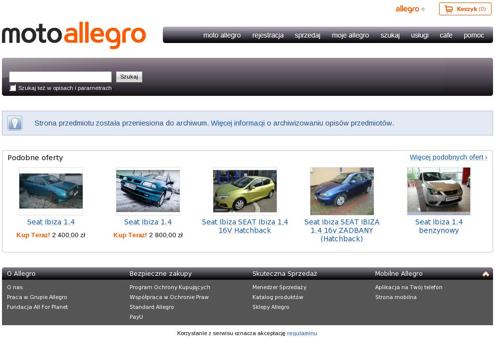Open thumbnail of Seat Ibiza in snow

[148, 191]
